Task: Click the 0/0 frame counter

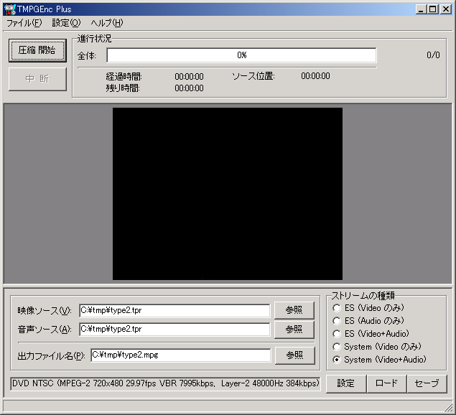Action: click(433, 55)
